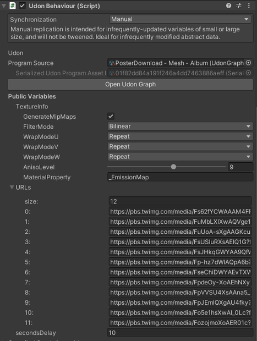Open the WrapModeW Repeat dropdown
Screen dimensions: 257x341
point(180,157)
